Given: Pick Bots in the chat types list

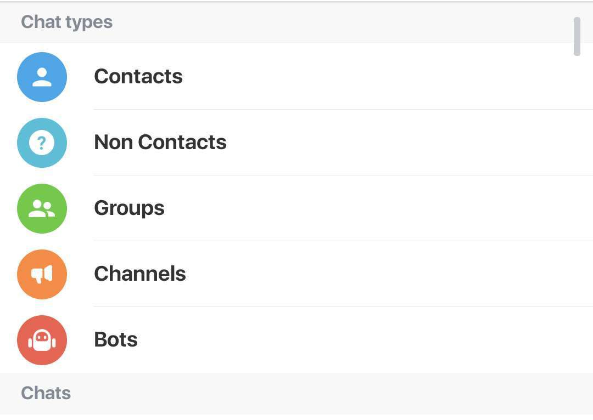Looking at the screenshot, I should [116, 339].
